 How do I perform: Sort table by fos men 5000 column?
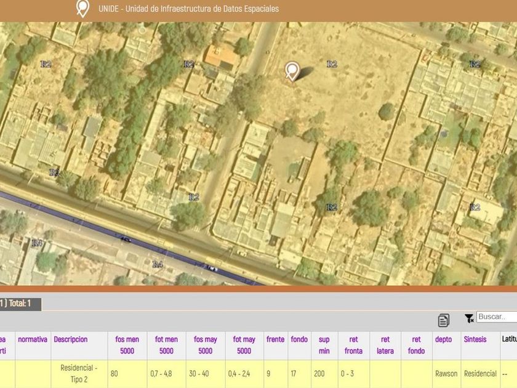tap(127, 345)
